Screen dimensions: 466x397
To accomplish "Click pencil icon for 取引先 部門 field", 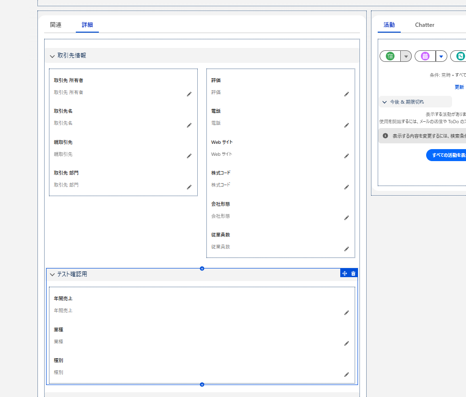I will click(189, 187).
